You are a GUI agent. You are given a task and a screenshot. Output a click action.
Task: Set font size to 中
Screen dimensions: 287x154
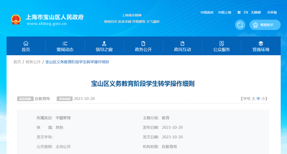[258, 99]
